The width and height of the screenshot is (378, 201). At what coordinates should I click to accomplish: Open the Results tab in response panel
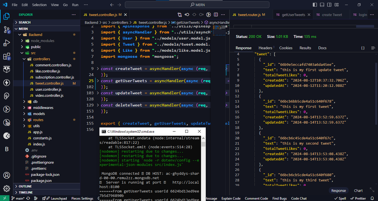[x=305, y=48]
